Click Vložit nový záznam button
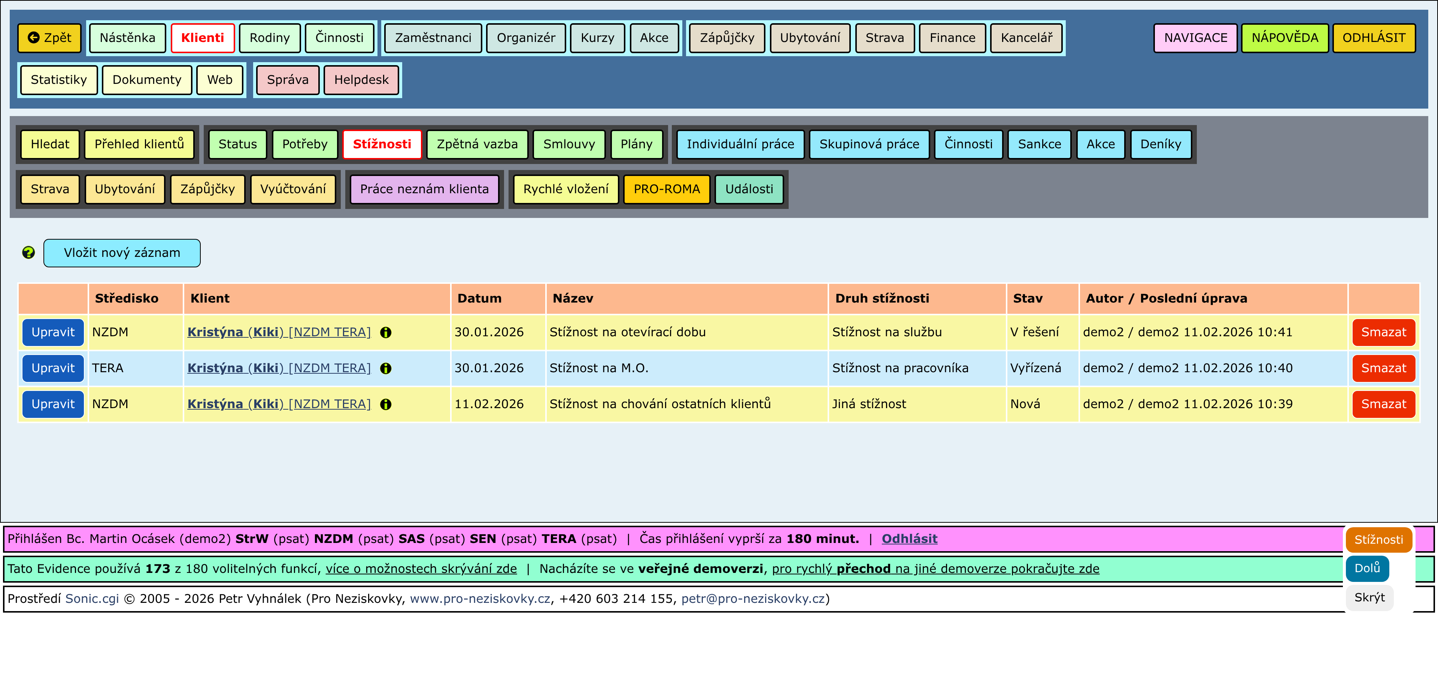The height and width of the screenshot is (674, 1438). pos(122,253)
